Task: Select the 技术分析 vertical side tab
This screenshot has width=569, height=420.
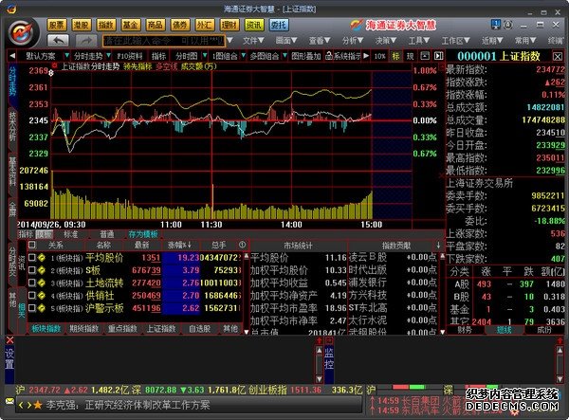Action: tap(12, 126)
